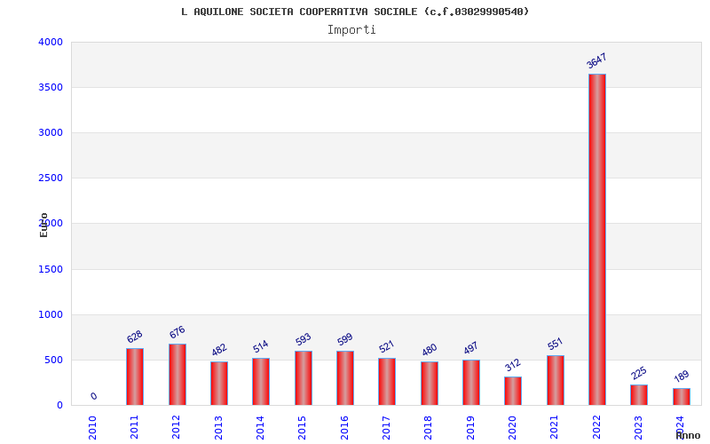Click the data label 225
This screenshot has height=444, width=710.
pyautogui.click(x=639, y=373)
